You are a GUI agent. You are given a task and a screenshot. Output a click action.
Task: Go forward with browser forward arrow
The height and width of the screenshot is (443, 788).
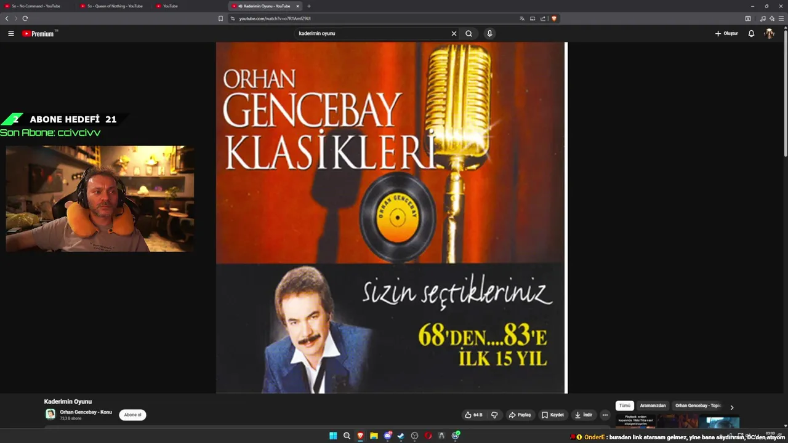[16, 18]
